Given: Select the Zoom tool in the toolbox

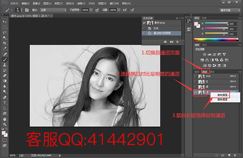Looking at the screenshot, I should click(4, 124).
